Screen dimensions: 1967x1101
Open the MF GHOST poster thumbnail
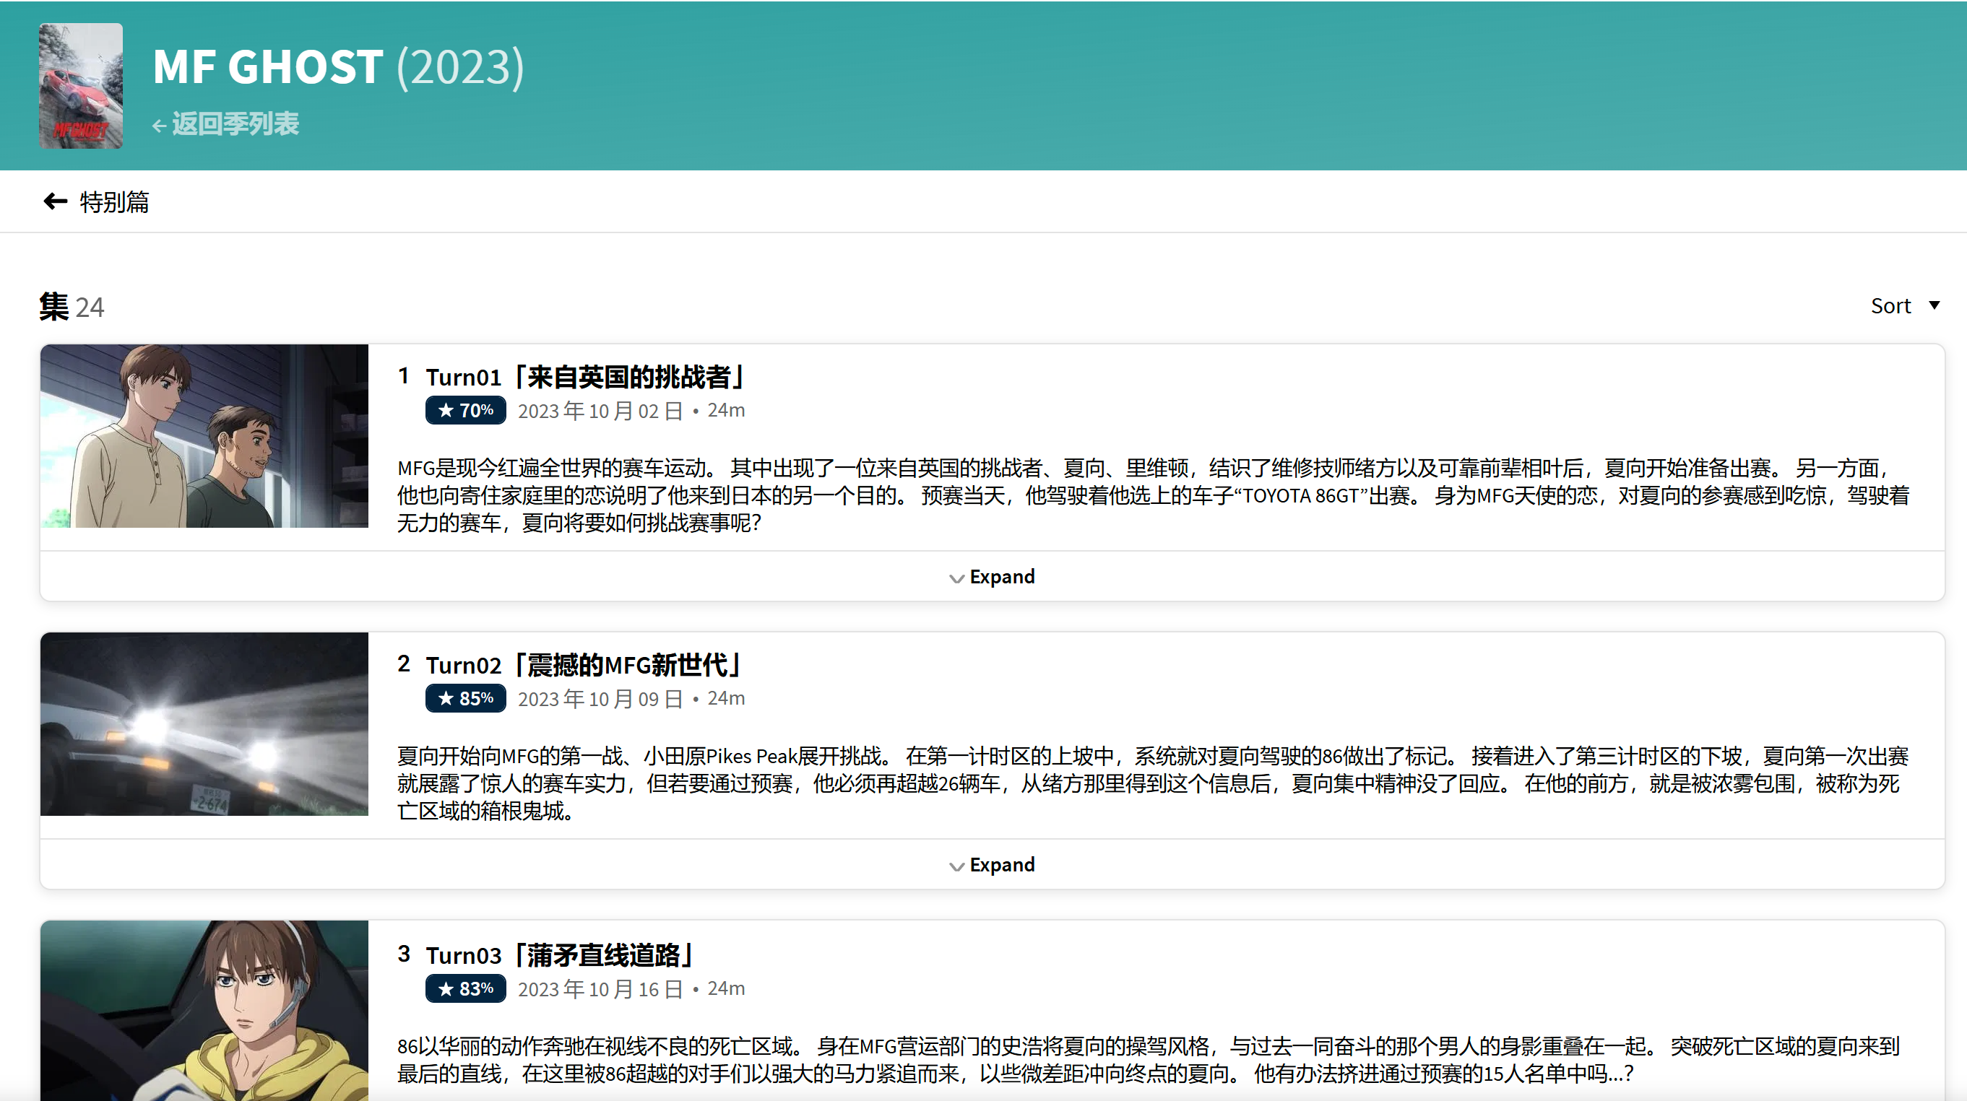[81, 85]
